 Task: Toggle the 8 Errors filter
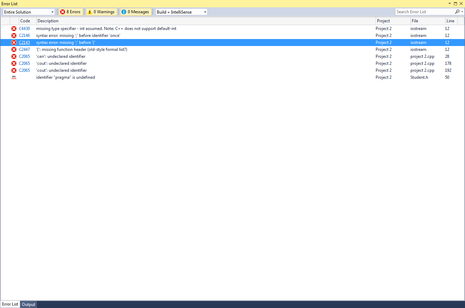tap(71, 12)
